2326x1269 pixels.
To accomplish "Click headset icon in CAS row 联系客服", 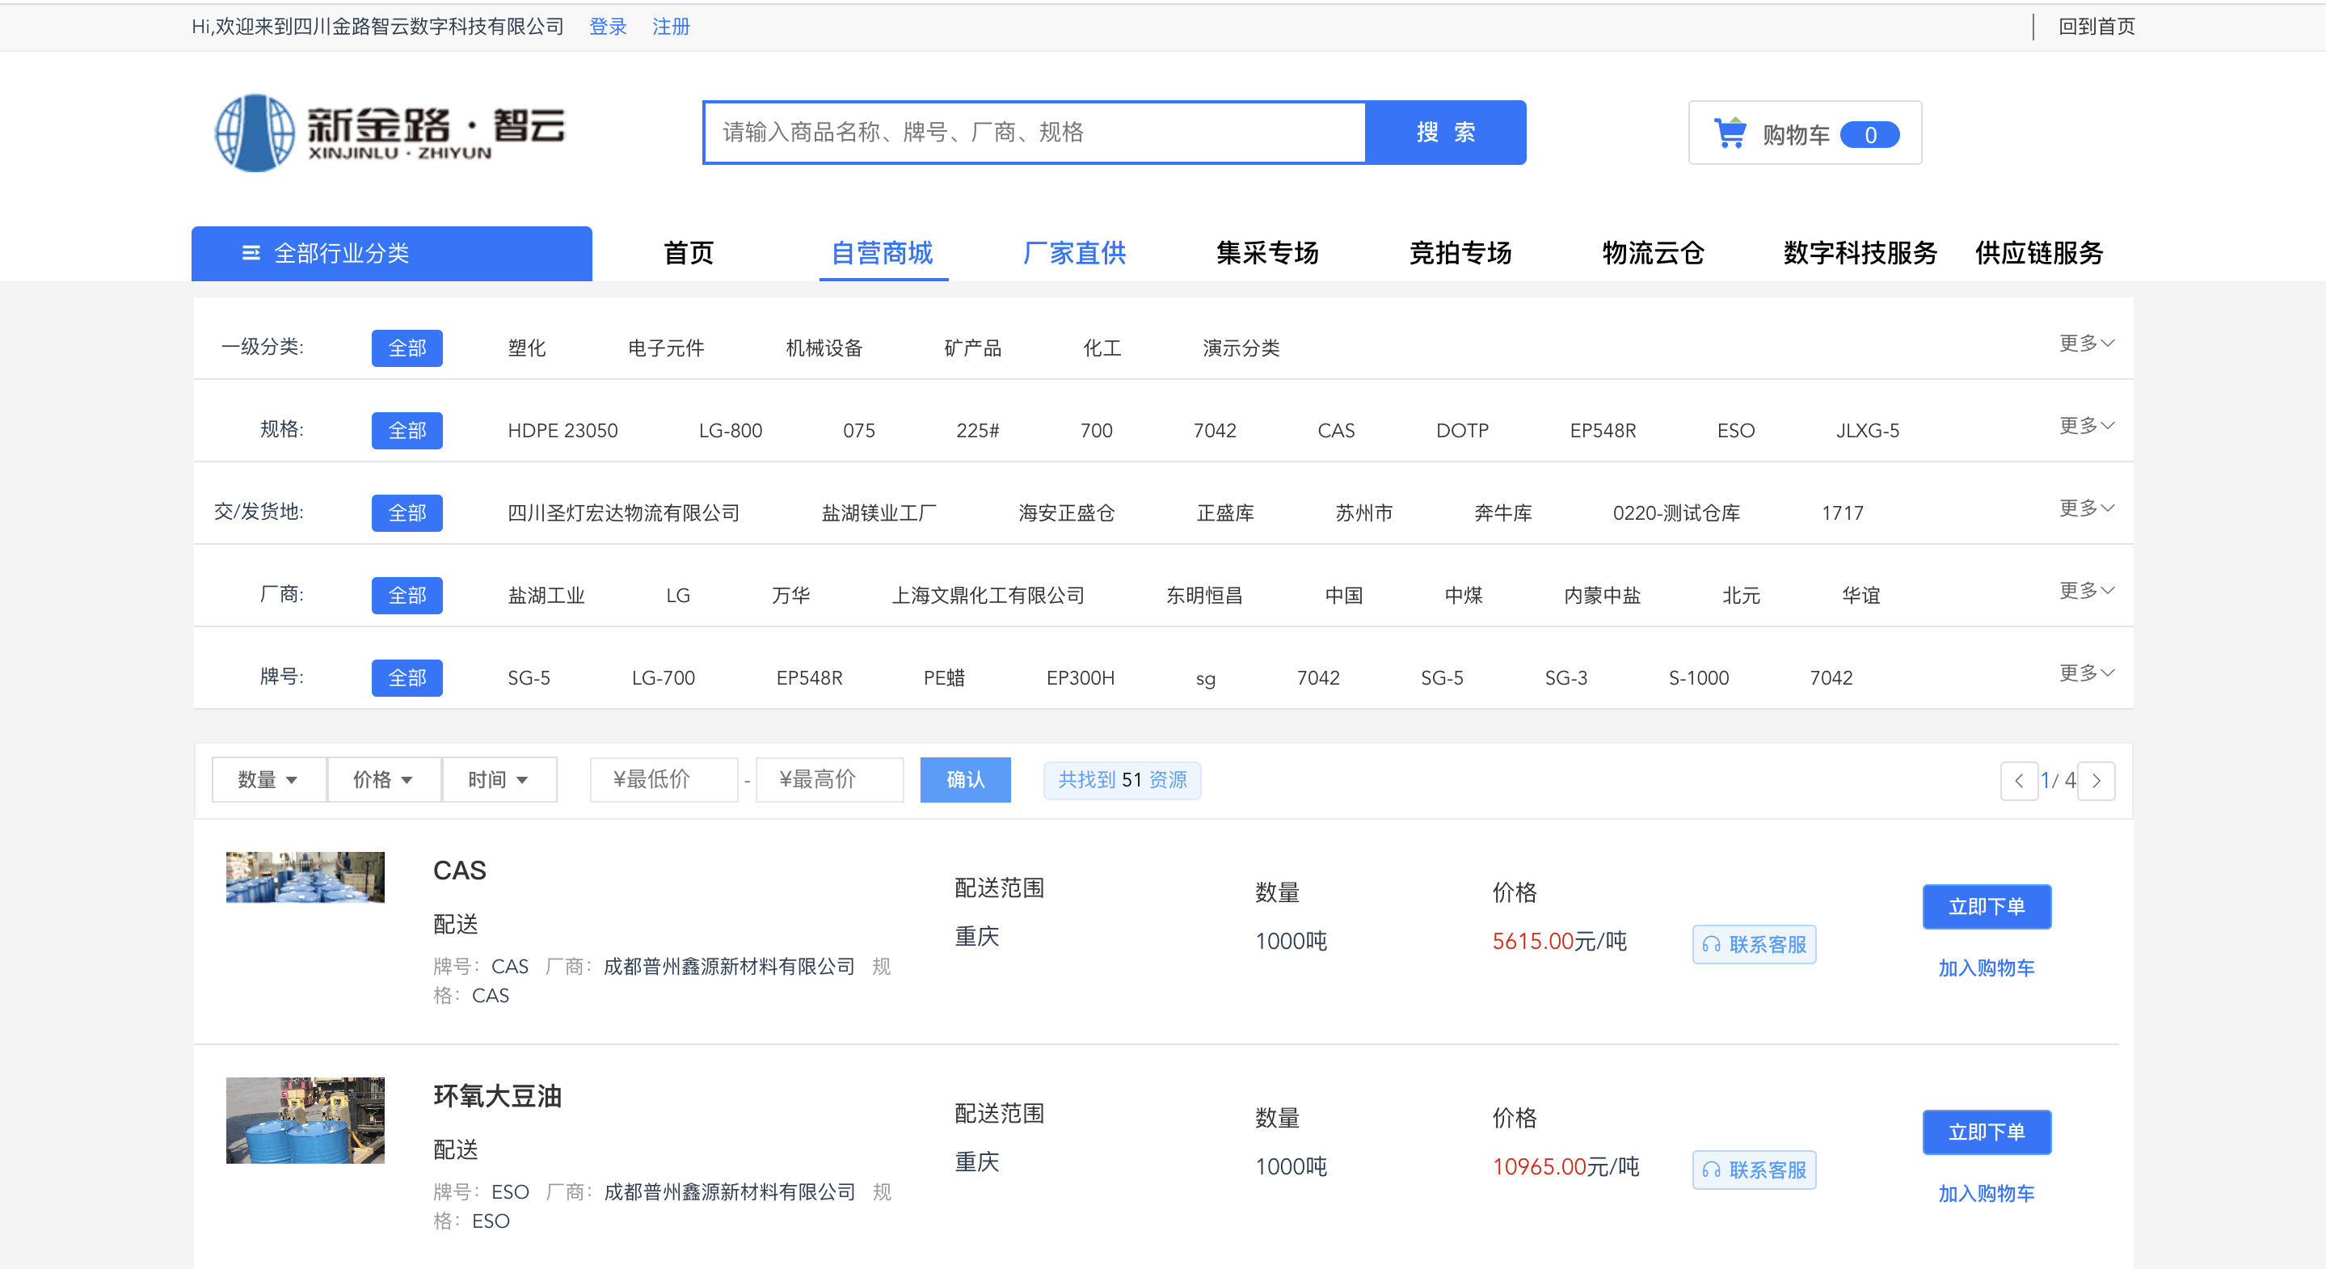I will (1711, 945).
